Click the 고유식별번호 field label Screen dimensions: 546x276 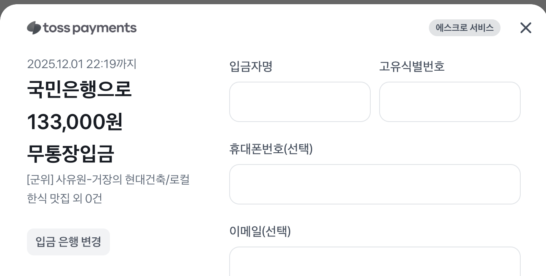click(x=412, y=66)
